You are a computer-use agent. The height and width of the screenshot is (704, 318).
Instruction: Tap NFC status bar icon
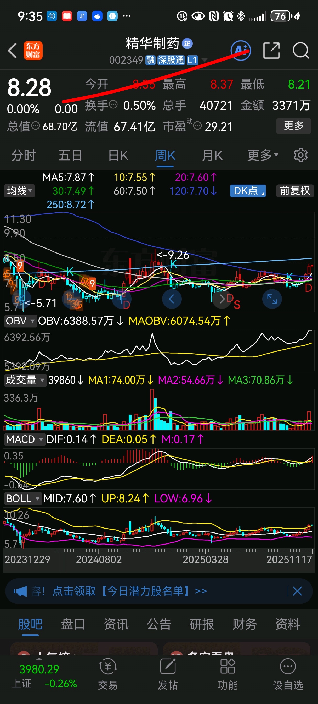[214, 16]
